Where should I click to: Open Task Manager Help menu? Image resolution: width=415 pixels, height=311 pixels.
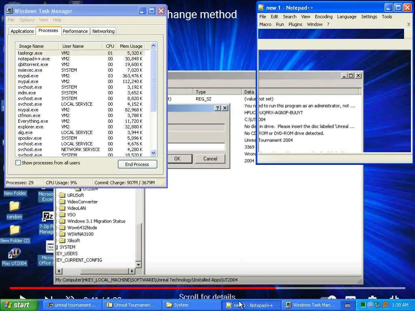[57, 20]
